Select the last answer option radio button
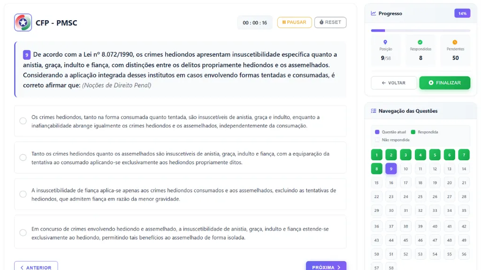Viewport: 481px width, 270px height. pos(23,232)
